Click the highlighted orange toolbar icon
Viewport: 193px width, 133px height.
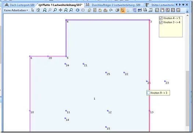pyautogui.click(x=123, y=10)
